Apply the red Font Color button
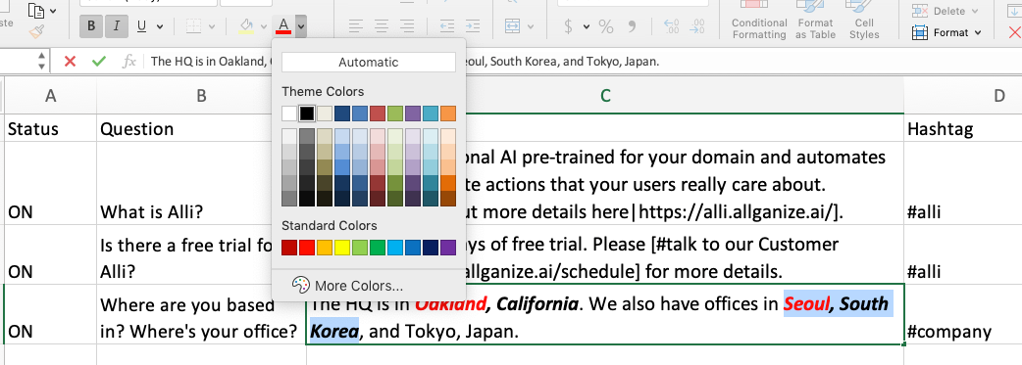The height and width of the screenshot is (365, 1022). (x=282, y=26)
